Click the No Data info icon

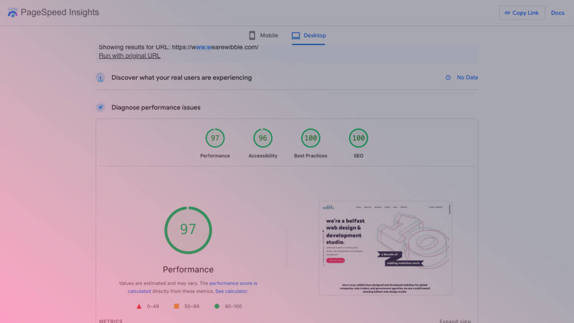click(x=448, y=78)
